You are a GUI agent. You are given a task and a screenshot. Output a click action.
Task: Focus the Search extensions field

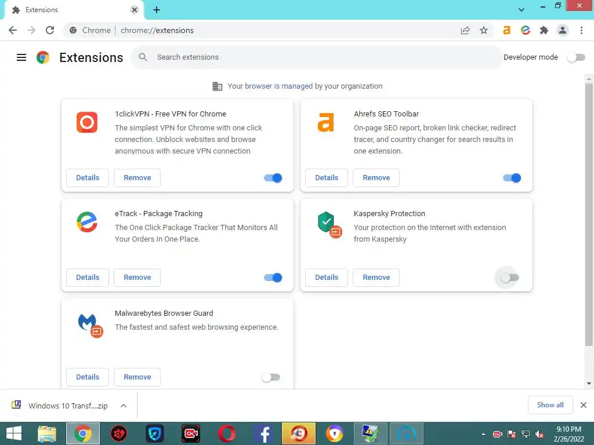(317, 57)
